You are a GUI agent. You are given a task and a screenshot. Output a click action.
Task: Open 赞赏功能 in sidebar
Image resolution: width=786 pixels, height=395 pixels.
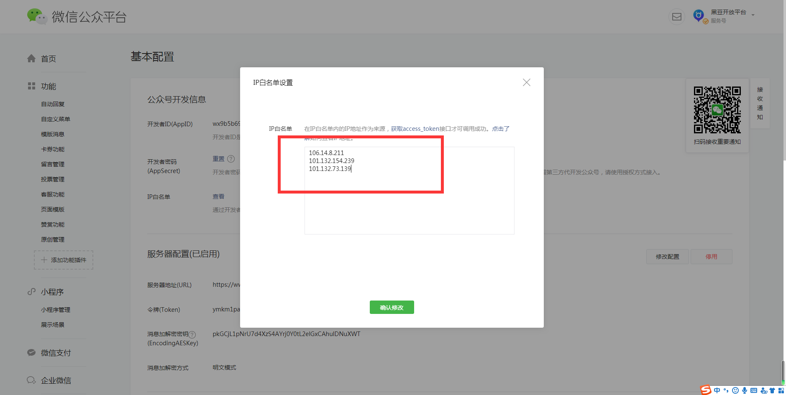53,224
